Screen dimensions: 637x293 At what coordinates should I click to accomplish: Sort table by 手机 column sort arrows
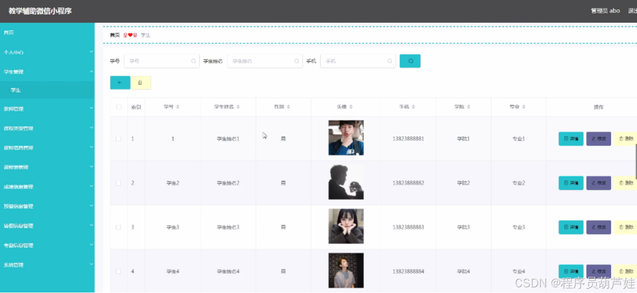pos(413,107)
